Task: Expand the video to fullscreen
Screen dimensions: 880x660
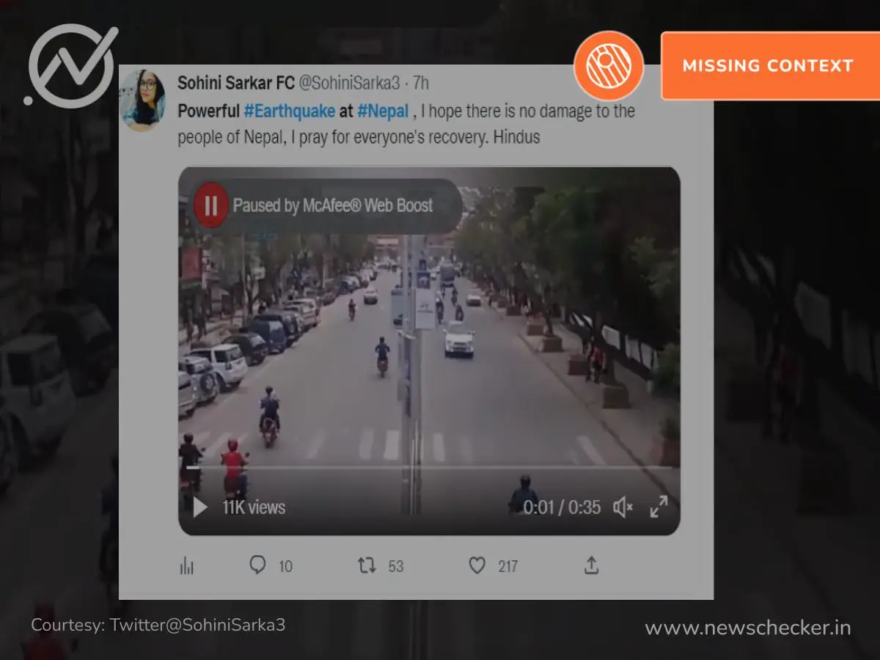Action: click(x=659, y=507)
